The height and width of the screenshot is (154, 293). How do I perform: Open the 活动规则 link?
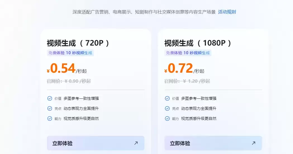[x=227, y=12]
